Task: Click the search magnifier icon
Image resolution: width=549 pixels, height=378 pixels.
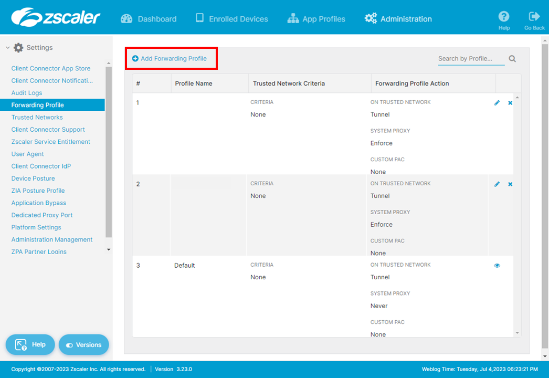Action: [512, 59]
